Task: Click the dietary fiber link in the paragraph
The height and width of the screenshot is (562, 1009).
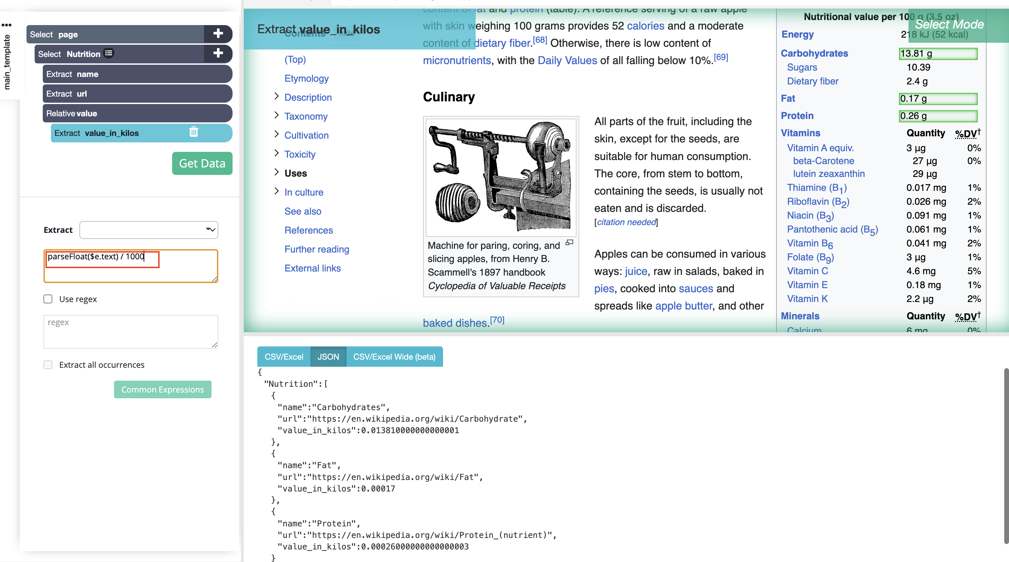Action: (502, 43)
